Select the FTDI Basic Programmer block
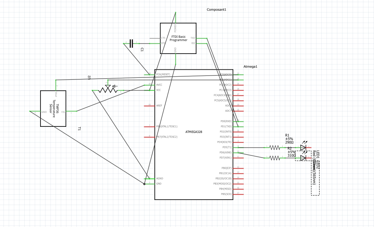Viewport: 374px width, 227px height. 178,39
